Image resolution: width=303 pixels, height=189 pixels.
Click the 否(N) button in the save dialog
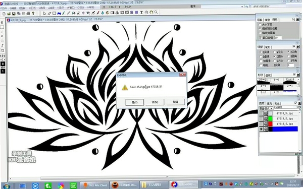155,102
